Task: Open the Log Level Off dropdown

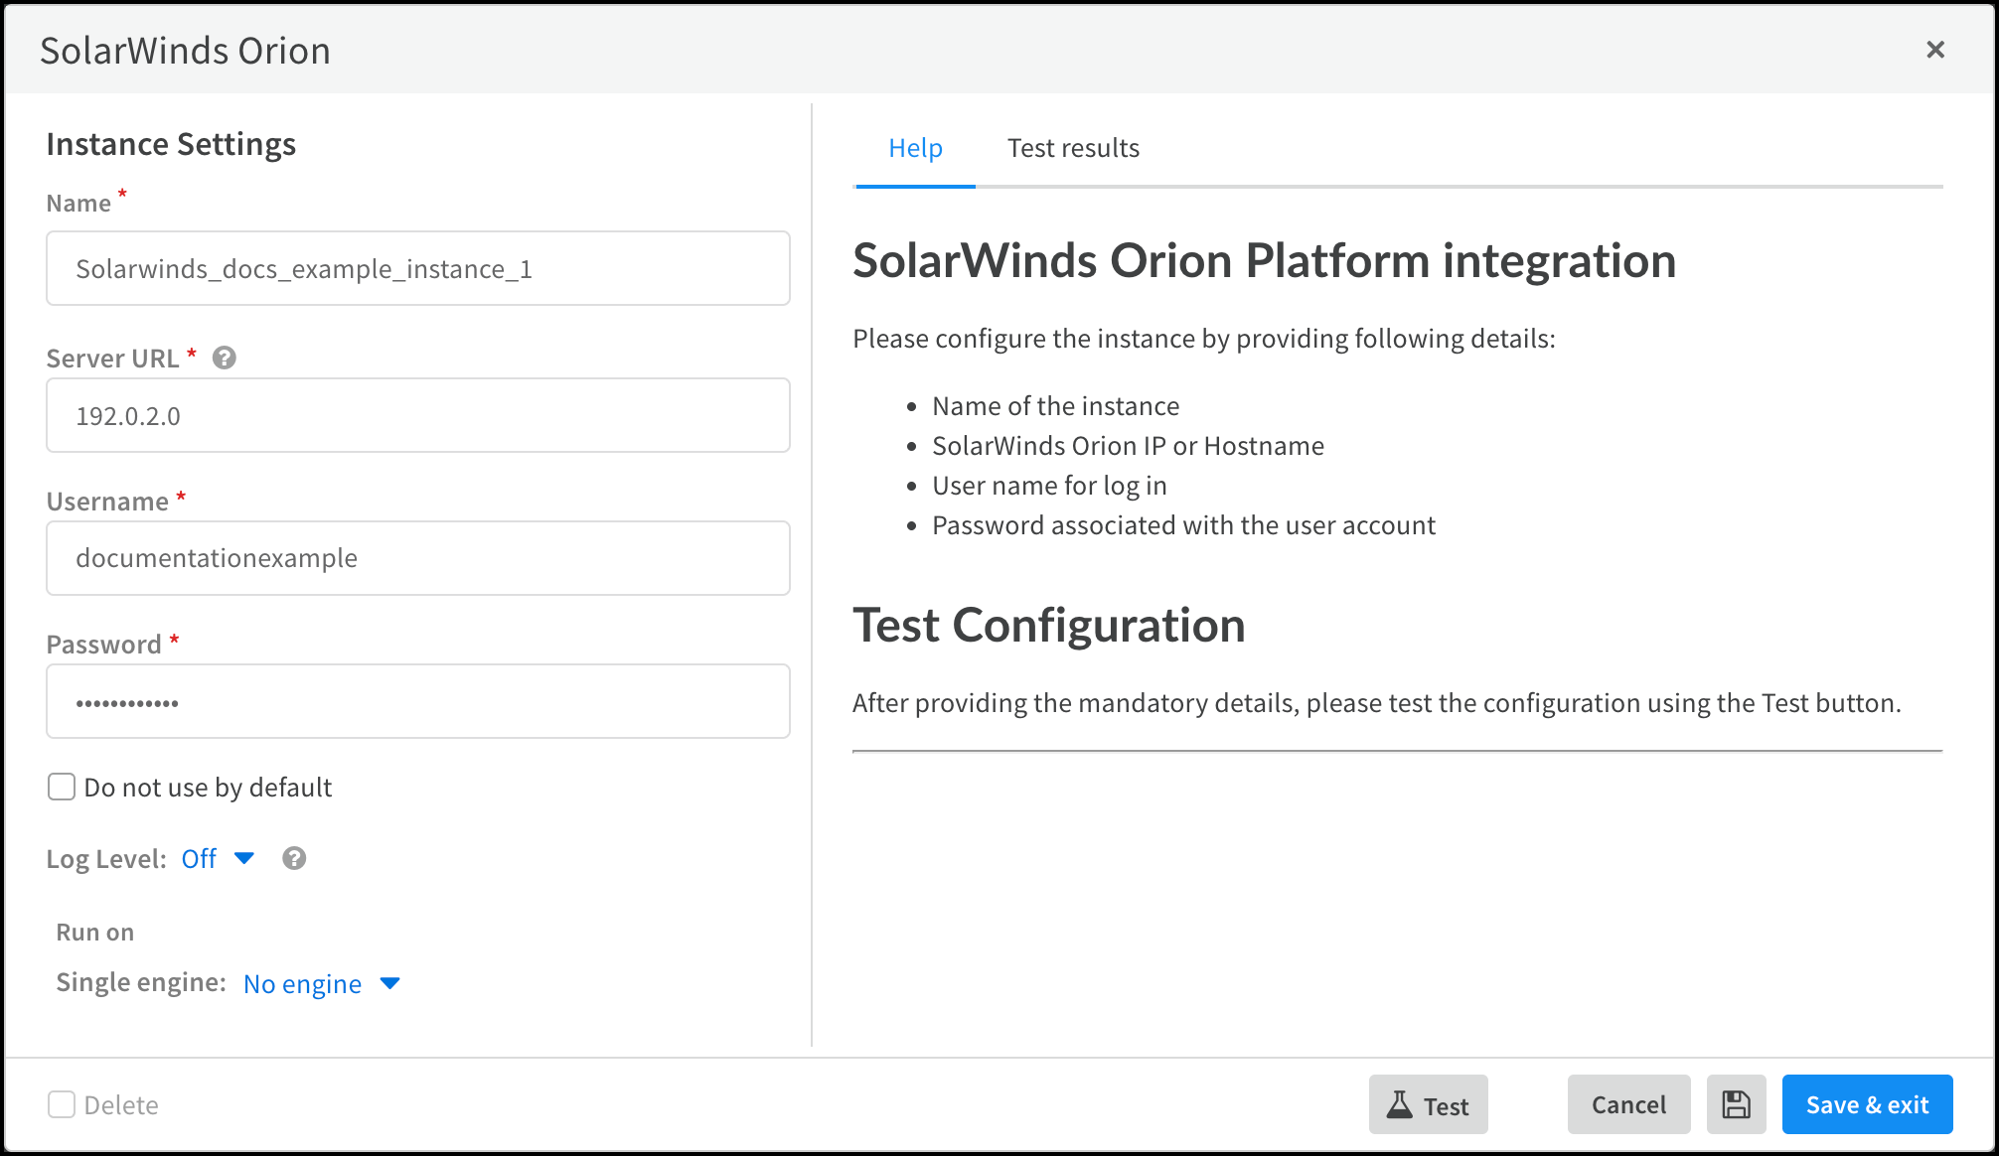Action: tap(199, 858)
